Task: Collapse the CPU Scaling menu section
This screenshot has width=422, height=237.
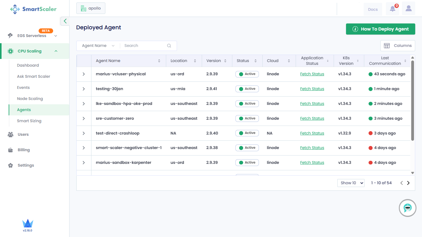Action: pos(56,51)
